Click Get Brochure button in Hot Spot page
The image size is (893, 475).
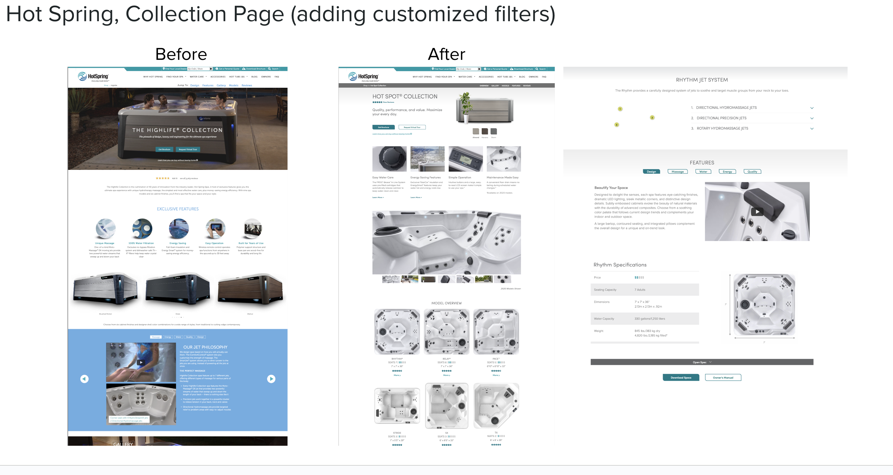tap(383, 127)
